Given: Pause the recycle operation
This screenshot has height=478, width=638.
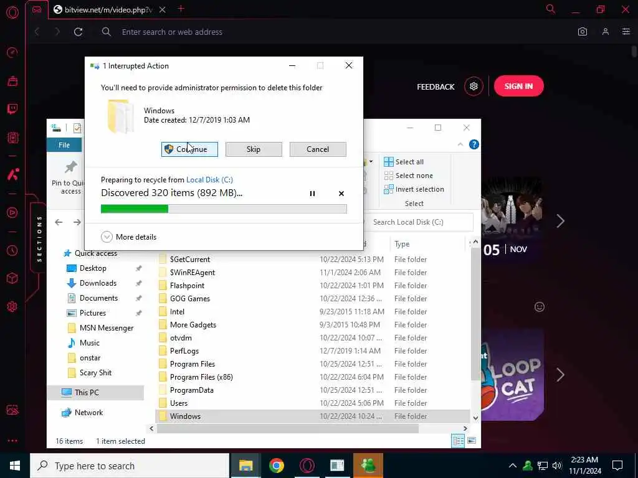Looking at the screenshot, I should [313, 194].
